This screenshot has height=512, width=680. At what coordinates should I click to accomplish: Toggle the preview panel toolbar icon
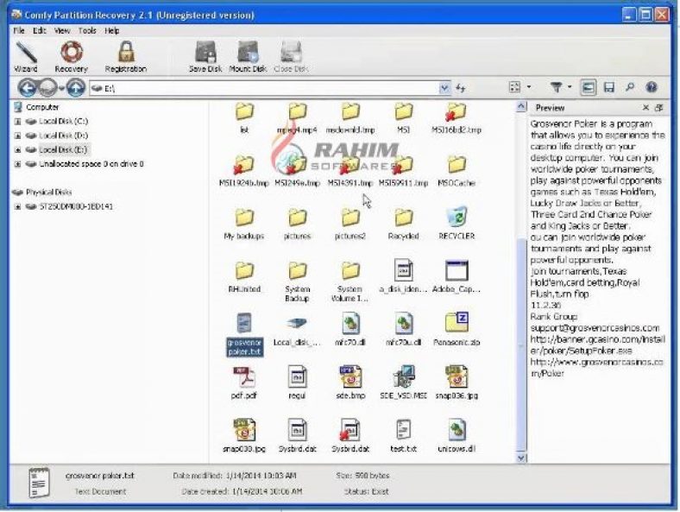pyautogui.click(x=588, y=88)
